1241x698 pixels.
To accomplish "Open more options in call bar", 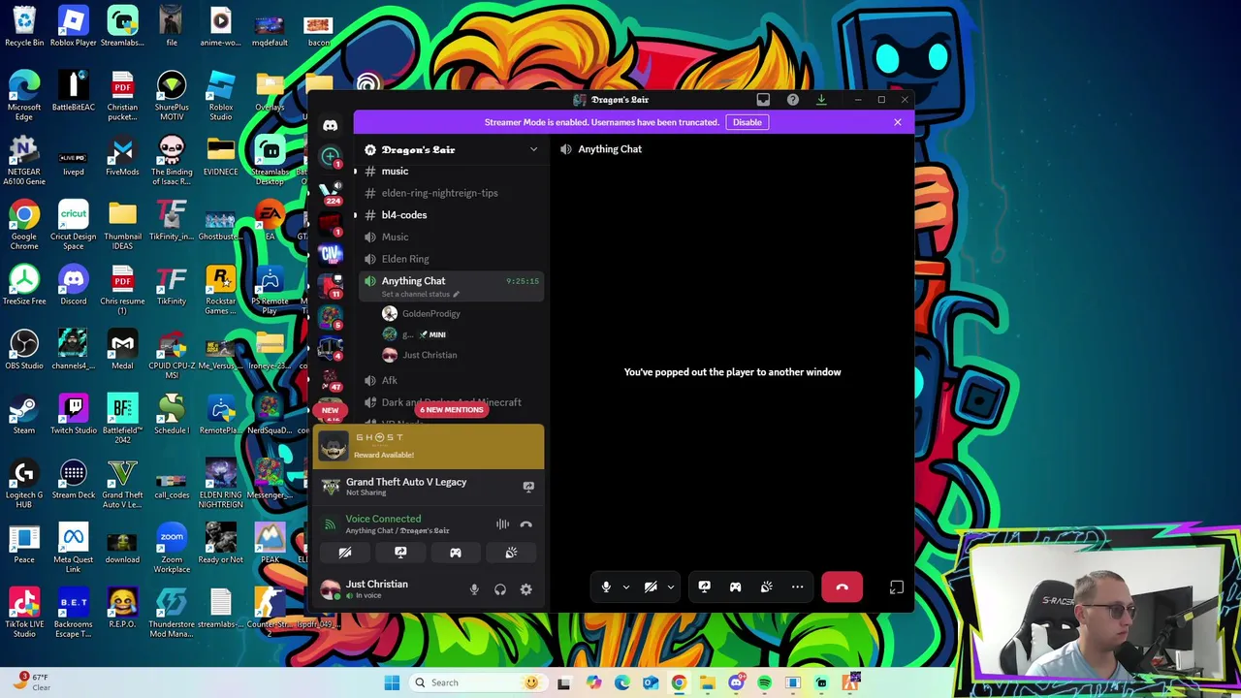I will coord(797,587).
